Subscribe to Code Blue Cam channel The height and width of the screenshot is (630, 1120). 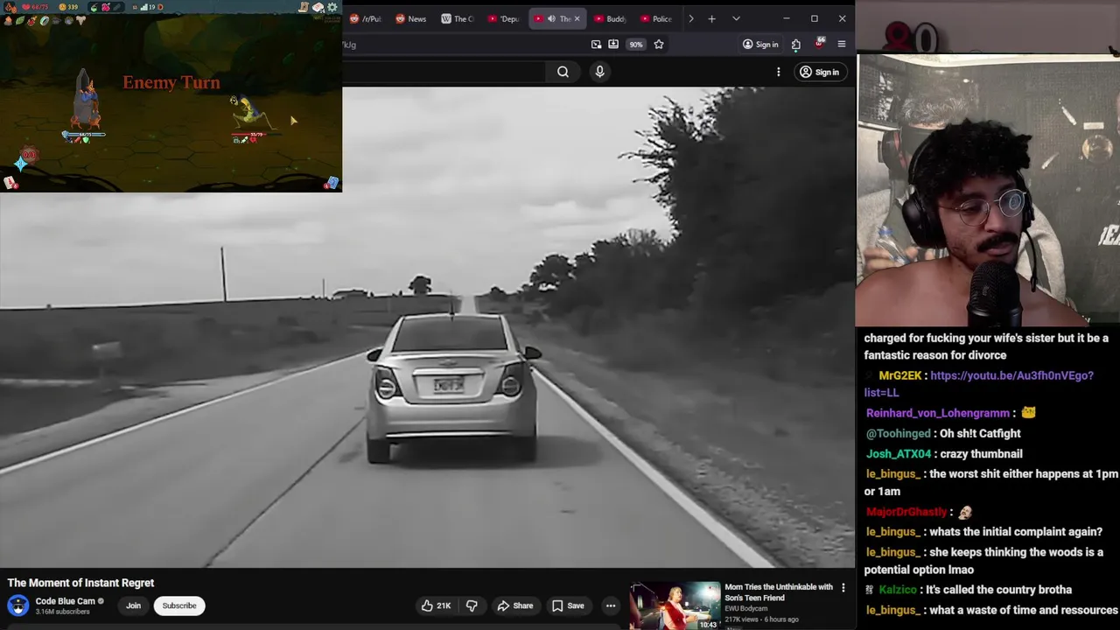pos(179,605)
